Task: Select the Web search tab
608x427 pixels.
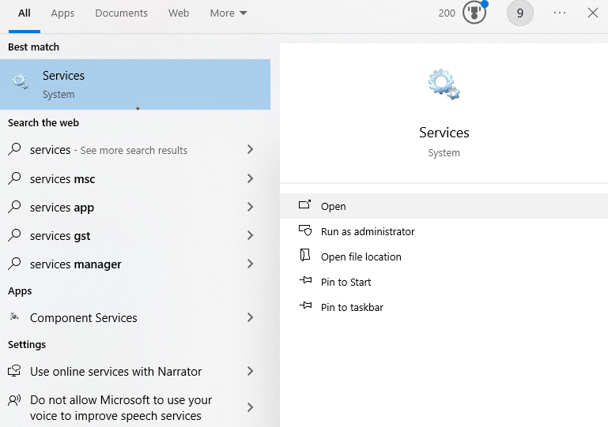Action: [x=179, y=13]
